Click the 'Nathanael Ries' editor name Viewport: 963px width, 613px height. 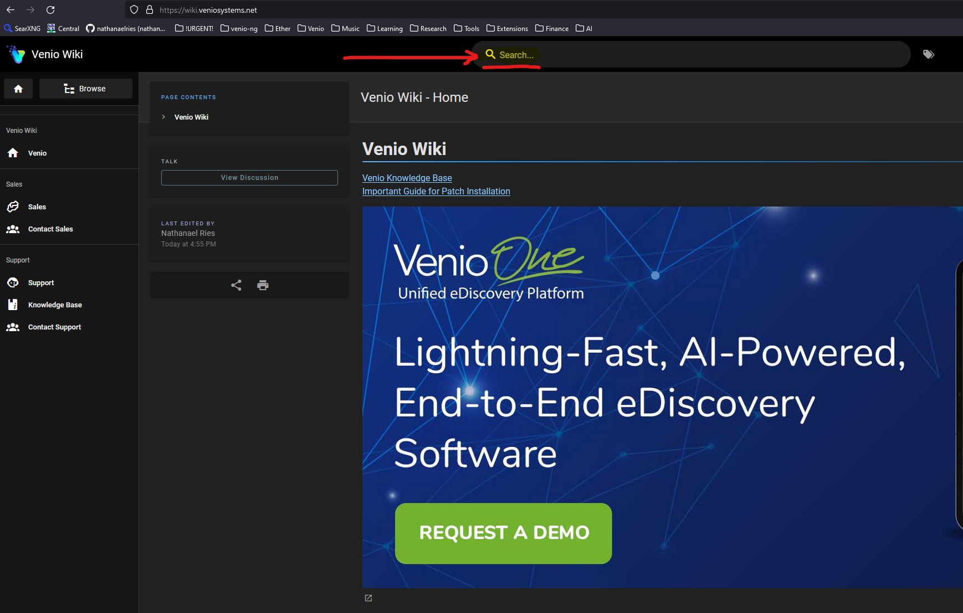click(188, 233)
